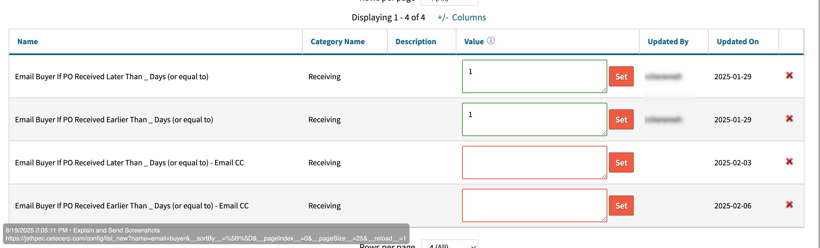Focus the 'Received Later Than' value field
This screenshot has width=820, height=248.
click(534, 77)
